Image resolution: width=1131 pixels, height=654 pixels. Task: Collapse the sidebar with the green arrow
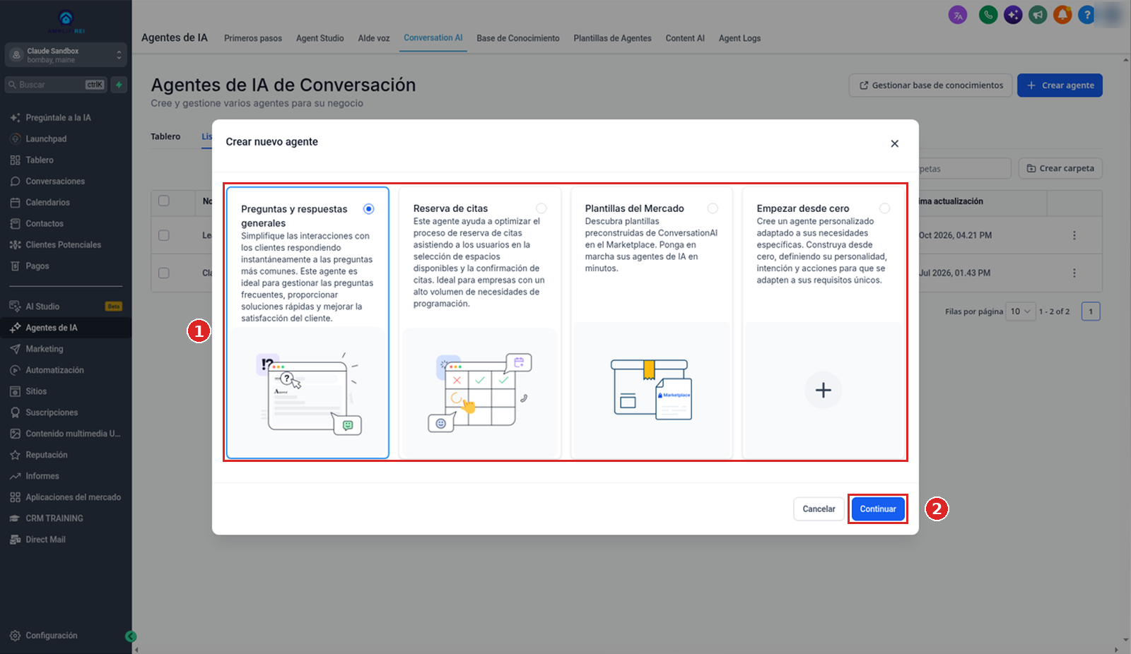pyautogui.click(x=130, y=636)
